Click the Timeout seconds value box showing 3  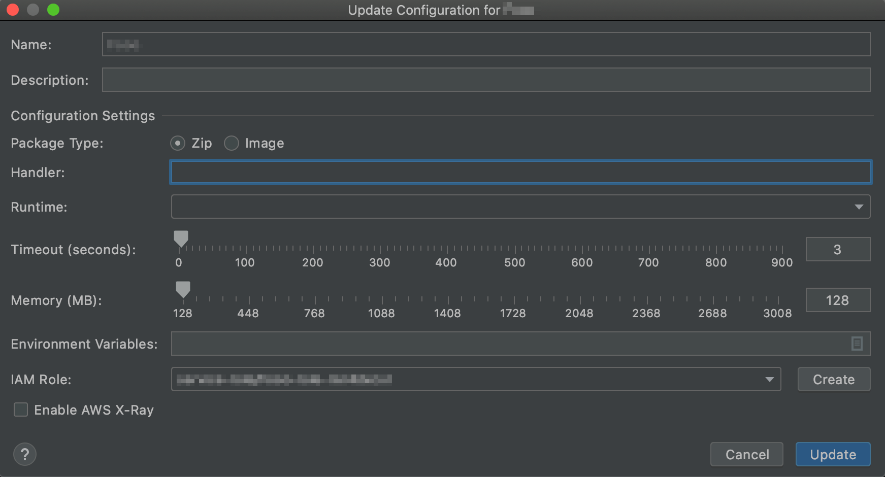pyautogui.click(x=838, y=249)
